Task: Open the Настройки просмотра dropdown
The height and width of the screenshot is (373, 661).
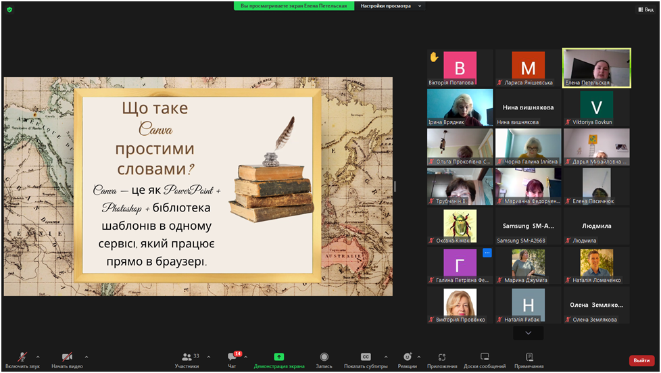Action: (x=390, y=6)
